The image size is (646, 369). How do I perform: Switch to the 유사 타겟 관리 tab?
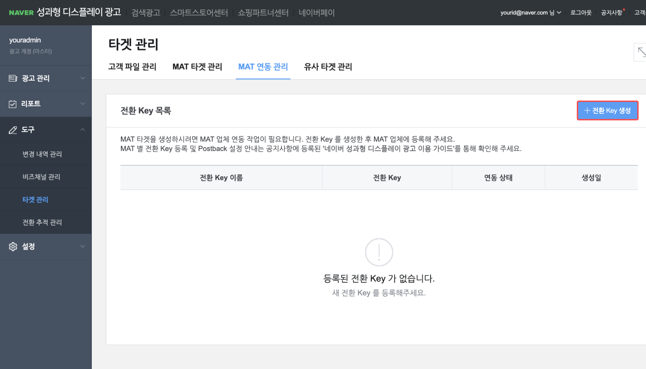[328, 67]
